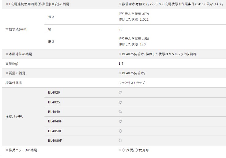Select the ◎ mark in the BL4050F row
Screen dimensions: 226x158
click(x=120, y=131)
